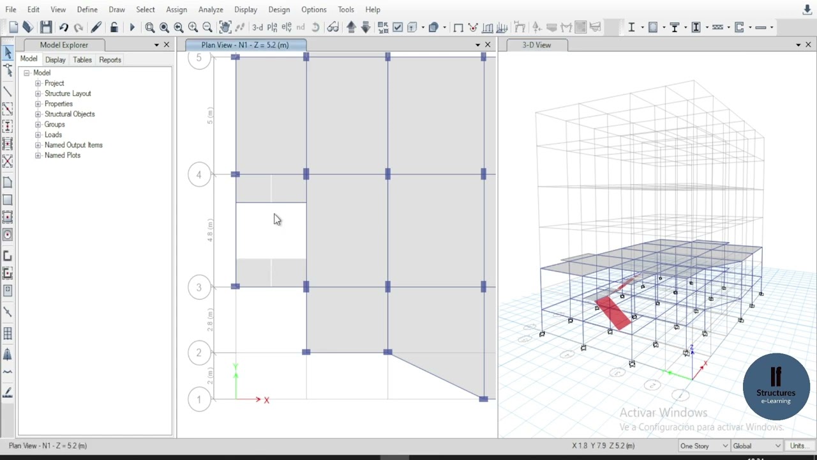
Task: Click the Refresh/pencil icon in the toolbar
Action: [96, 27]
